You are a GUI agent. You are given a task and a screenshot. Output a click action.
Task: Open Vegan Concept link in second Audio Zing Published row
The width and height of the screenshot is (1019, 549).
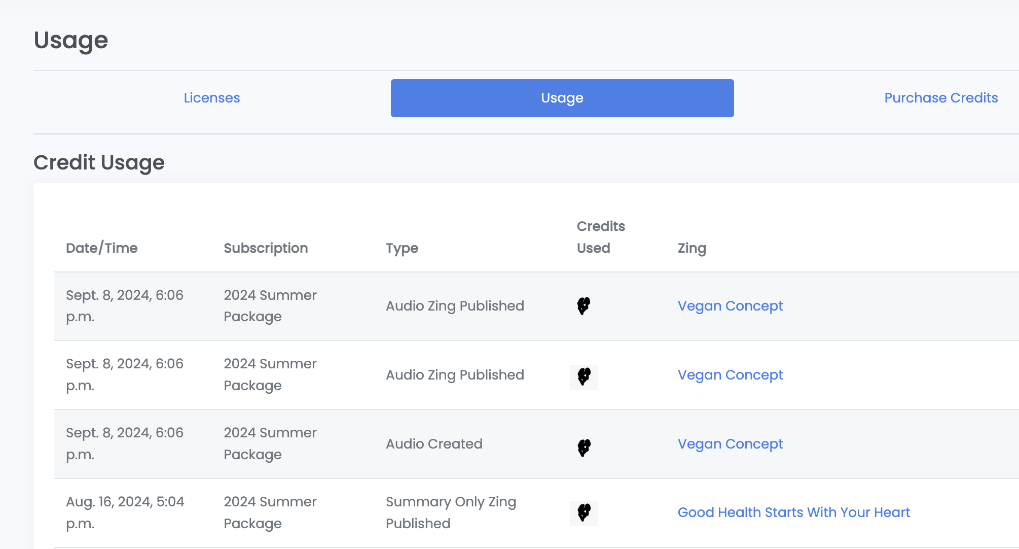[730, 375]
